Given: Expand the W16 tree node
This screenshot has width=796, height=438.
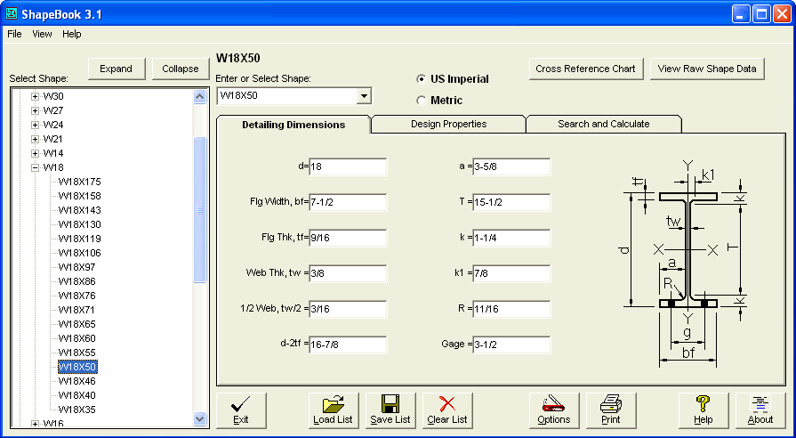Looking at the screenshot, I should (x=35, y=423).
